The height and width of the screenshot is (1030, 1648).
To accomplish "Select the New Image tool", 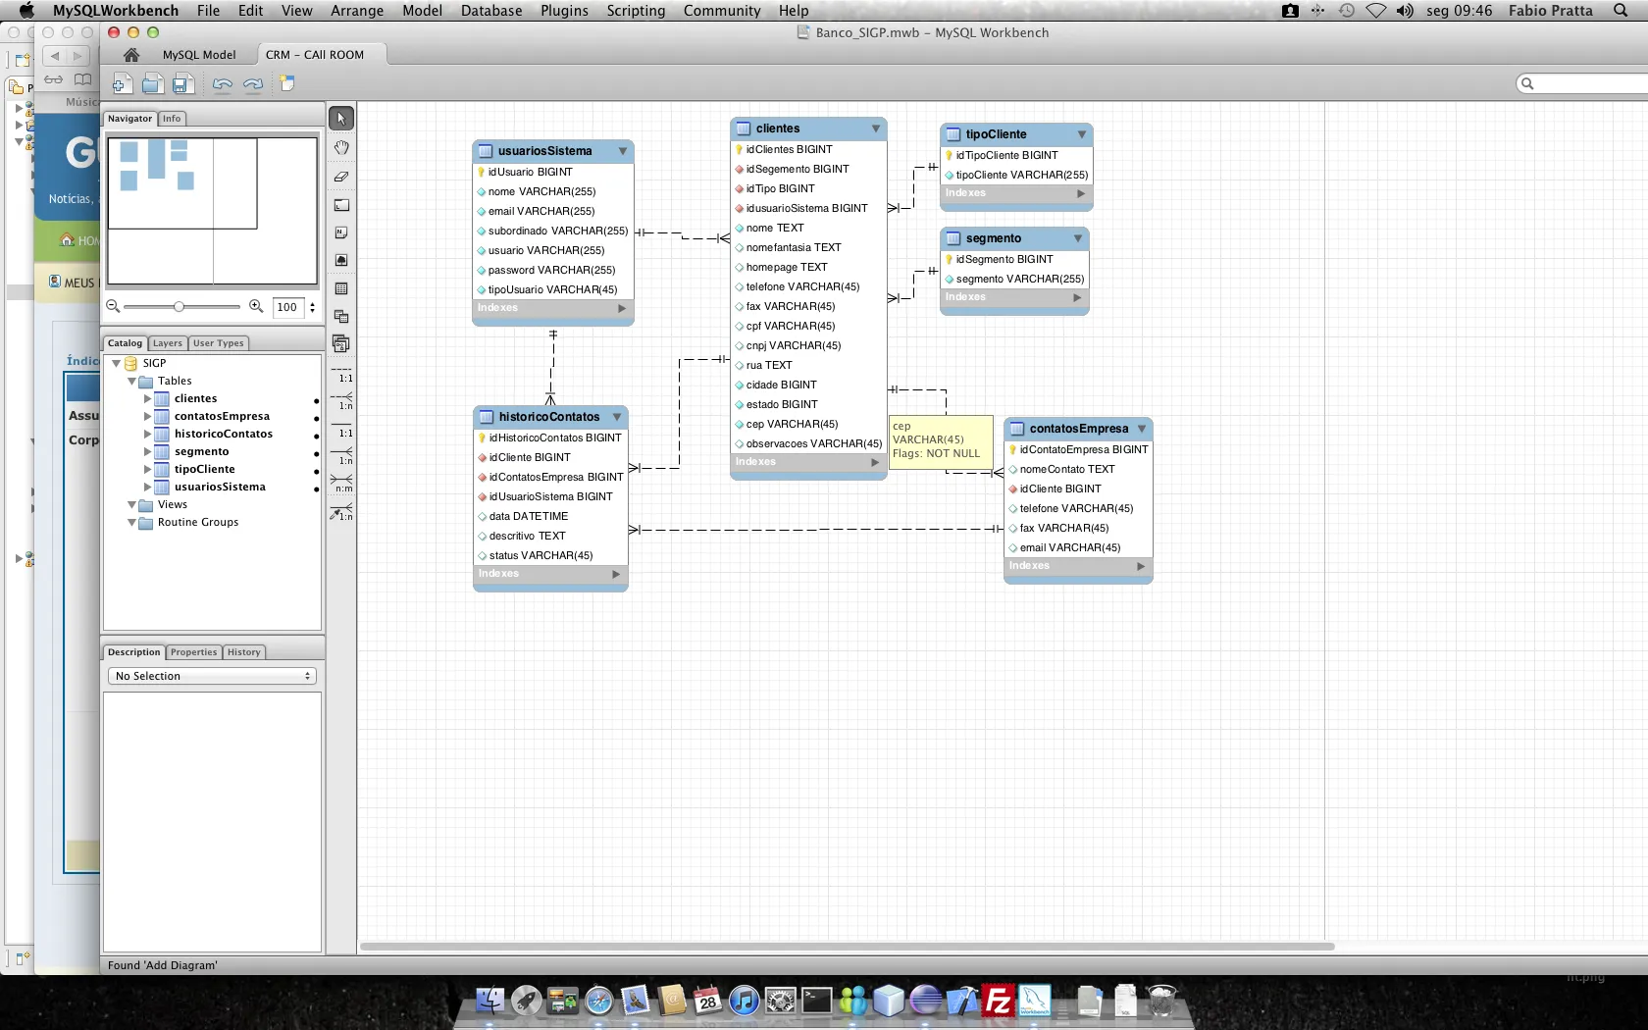I will pos(341,261).
